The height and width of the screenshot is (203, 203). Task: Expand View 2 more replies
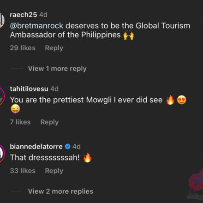click(x=60, y=191)
